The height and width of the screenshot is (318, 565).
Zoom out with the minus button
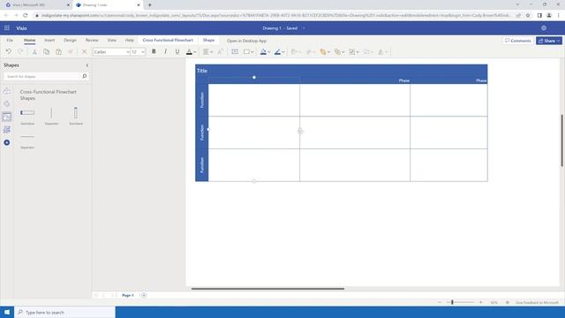coord(440,302)
